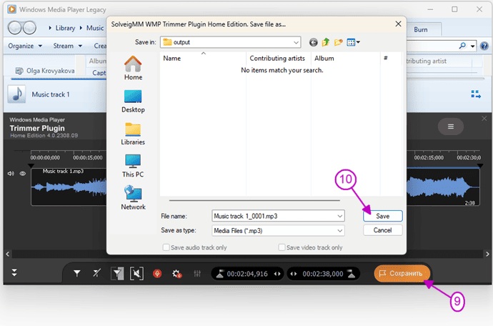Go up one folder level

coord(325,42)
